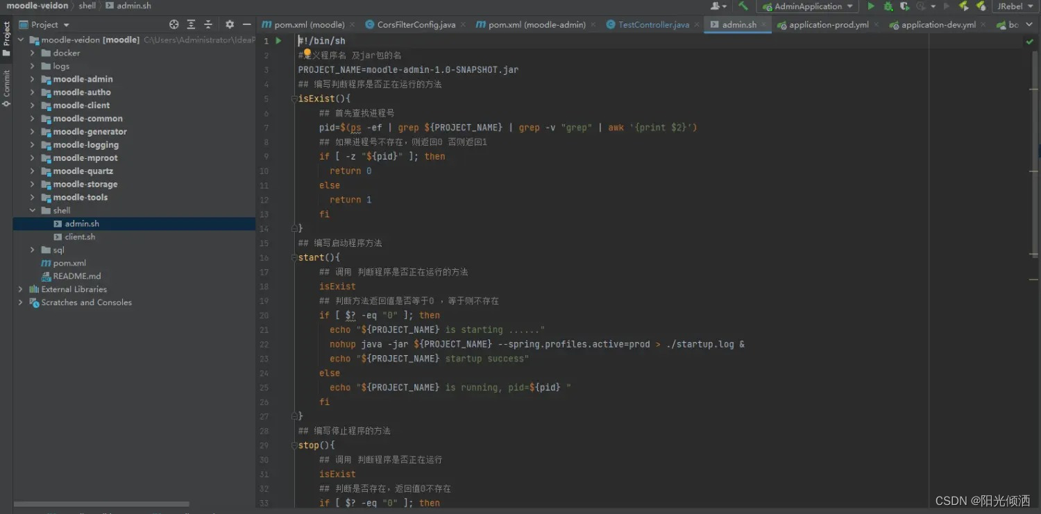Select the moodle-storage module
This screenshot has width=1041, height=514.
coord(85,185)
